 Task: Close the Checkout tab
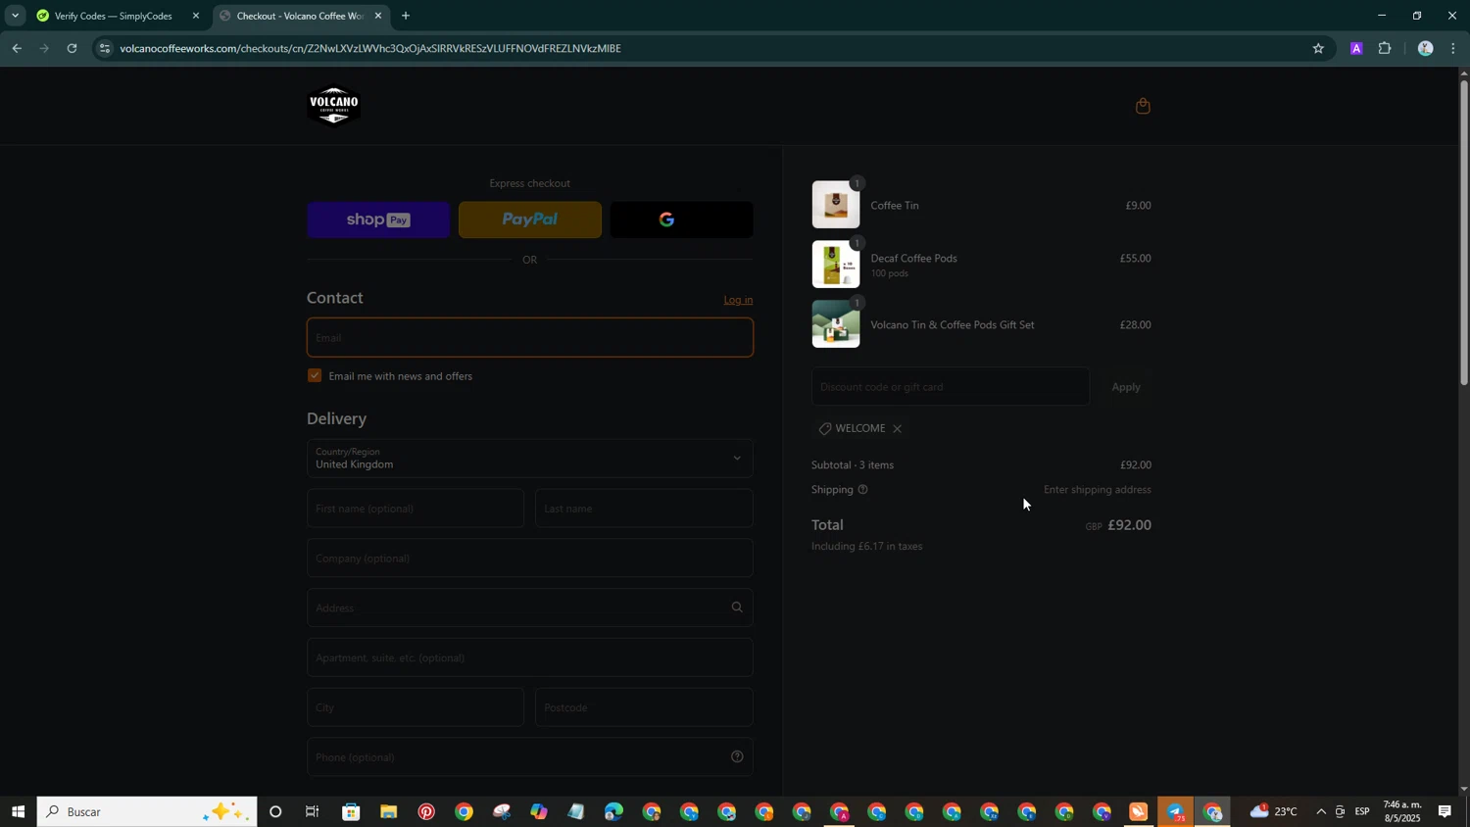pyautogui.click(x=378, y=16)
